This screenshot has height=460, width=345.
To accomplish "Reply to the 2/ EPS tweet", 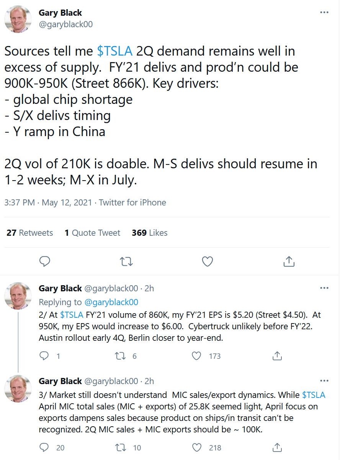I will (x=44, y=356).
